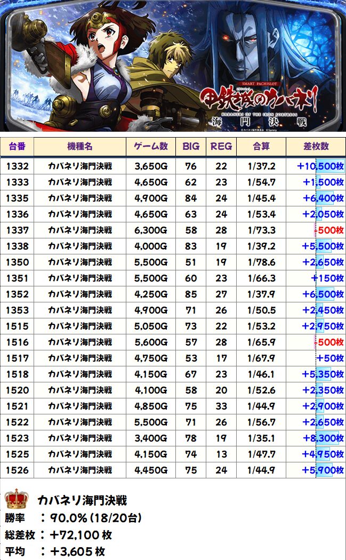Screen dimensions: 346x560
Task: Click the 1/37.2 combined rate
Action: tap(261, 166)
